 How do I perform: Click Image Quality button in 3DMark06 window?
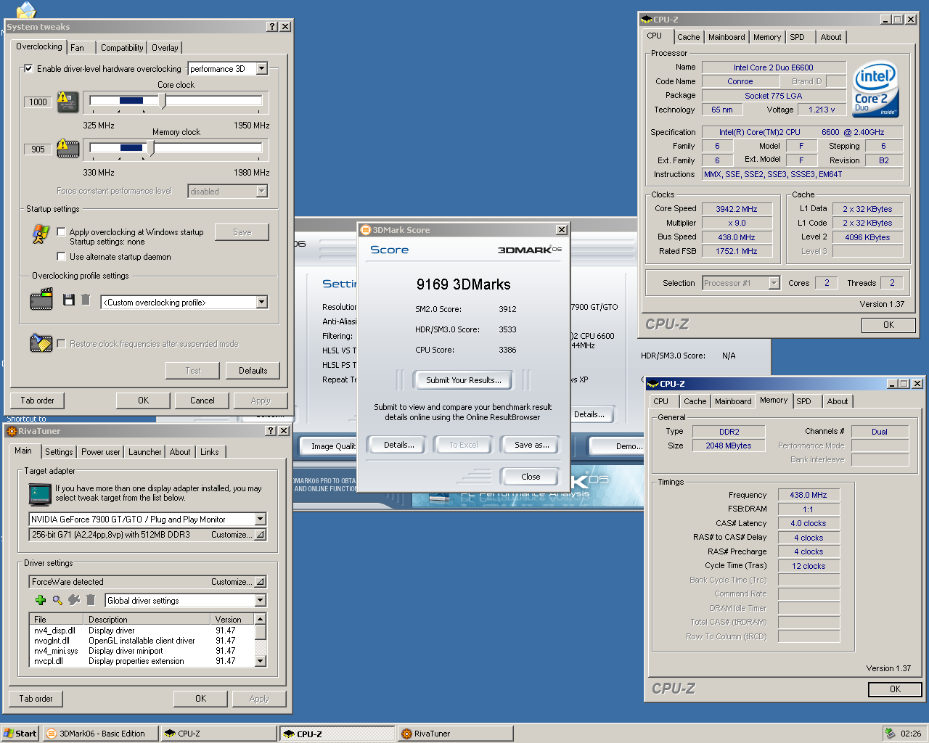coord(329,446)
